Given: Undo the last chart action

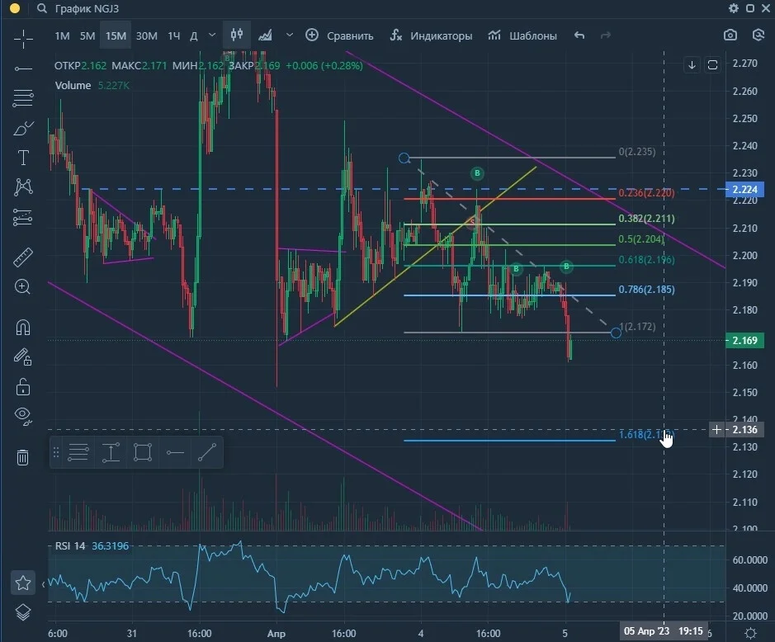Looking at the screenshot, I should (579, 35).
